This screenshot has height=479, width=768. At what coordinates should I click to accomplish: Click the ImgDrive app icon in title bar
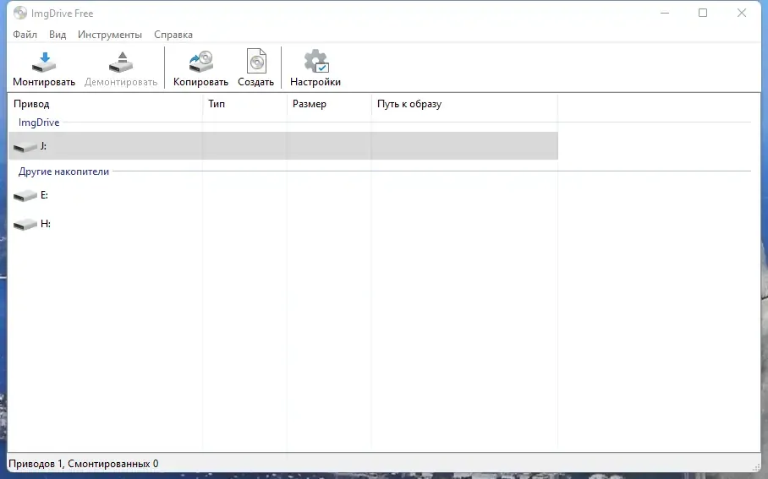pos(20,14)
